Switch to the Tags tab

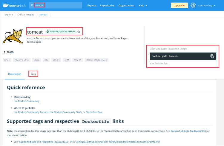click(33, 74)
